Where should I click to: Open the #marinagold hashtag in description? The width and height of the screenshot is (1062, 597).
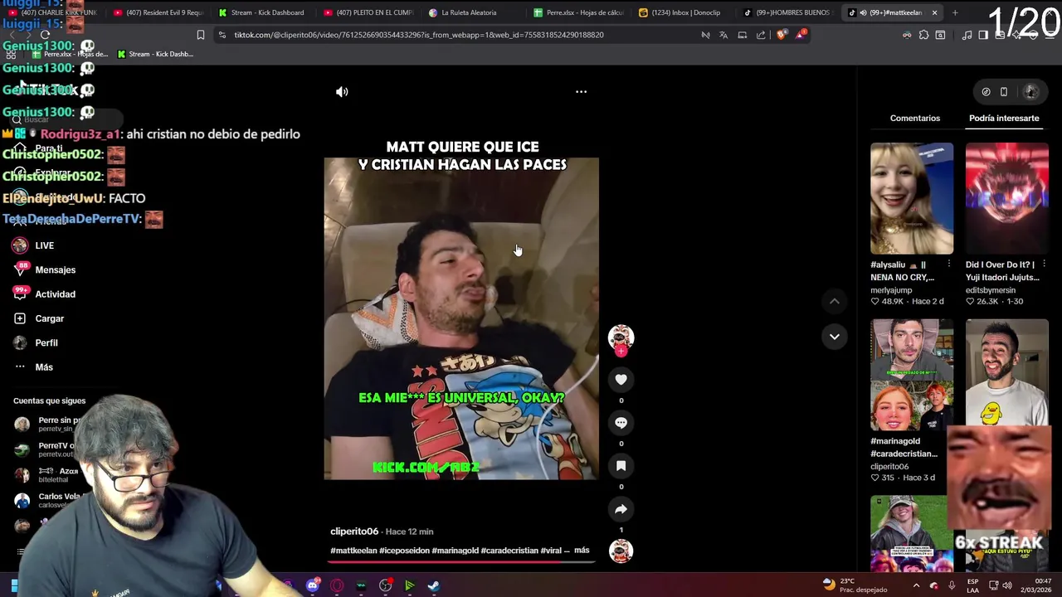455,551
